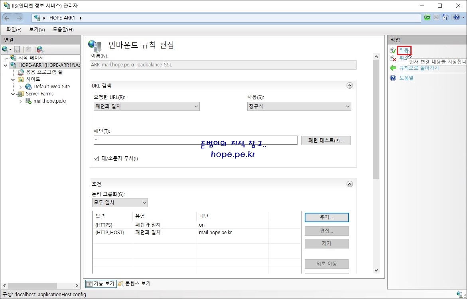
Task: Click the Home icon in address bar
Action: 445,17
